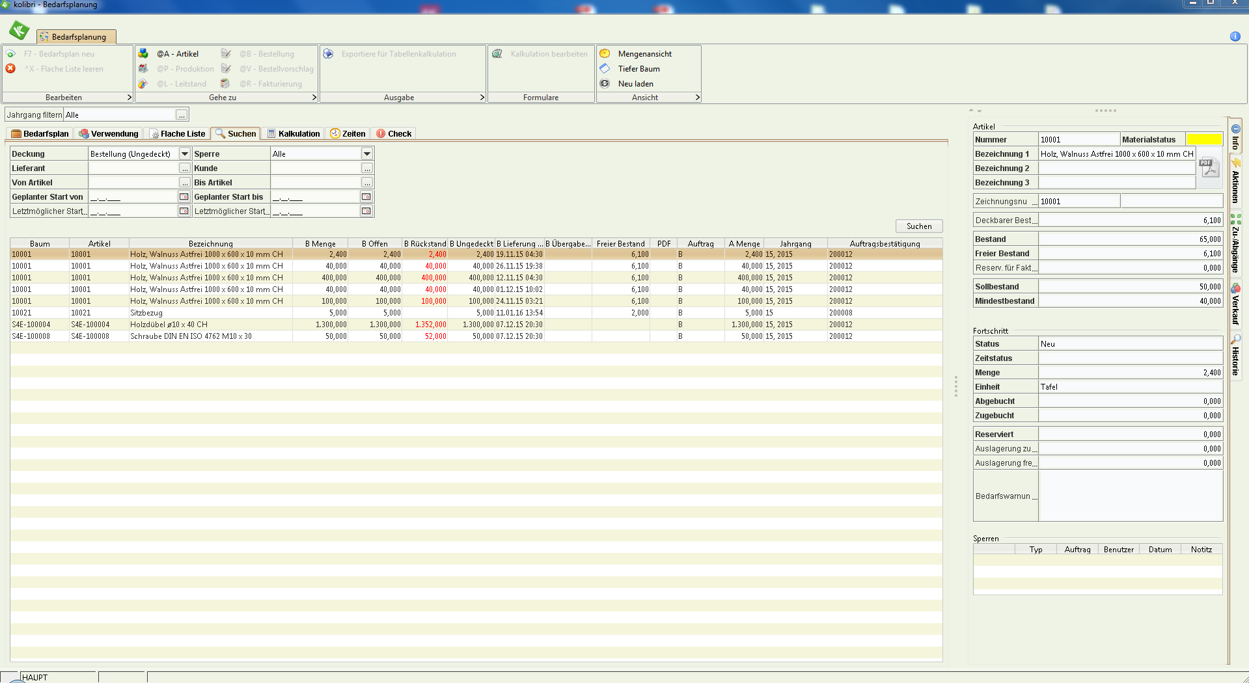Switch to the Bedarfsplan tab

[40, 133]
